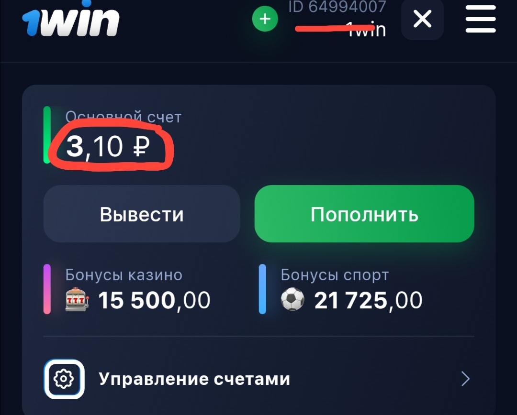Viewport: 517px width, 415px height.
Task: Click the Вывести button
Action: pos(142,214)
